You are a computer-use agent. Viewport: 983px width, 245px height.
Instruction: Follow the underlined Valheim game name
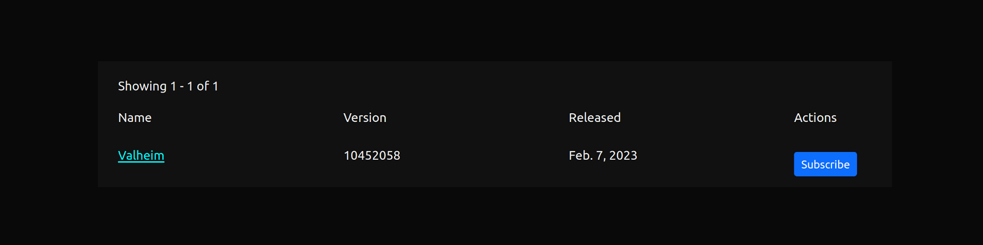141,155
